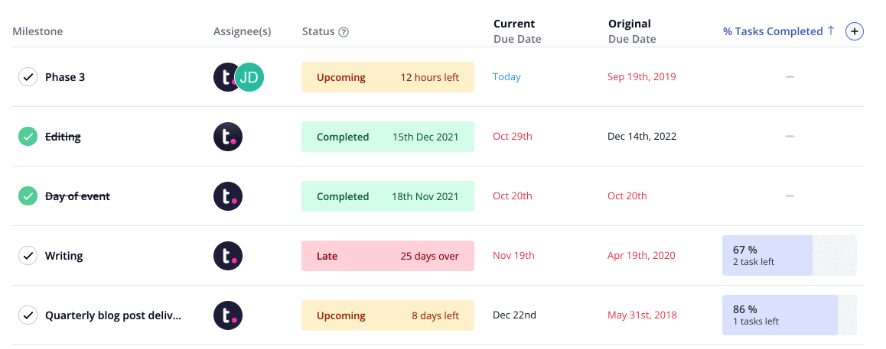Viewport: 886px width, 349px height.
Task: Click the 67 % progress bar for Writing
Action: (790, 255)
